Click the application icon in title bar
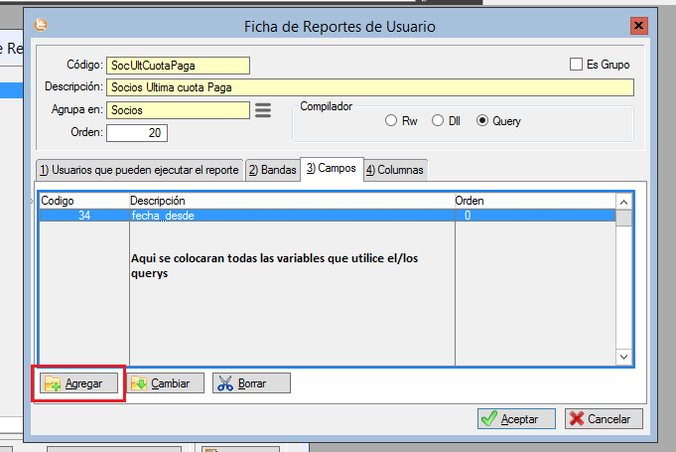The height and width of the screenshot is (452, 676). (x=40, y=26)
